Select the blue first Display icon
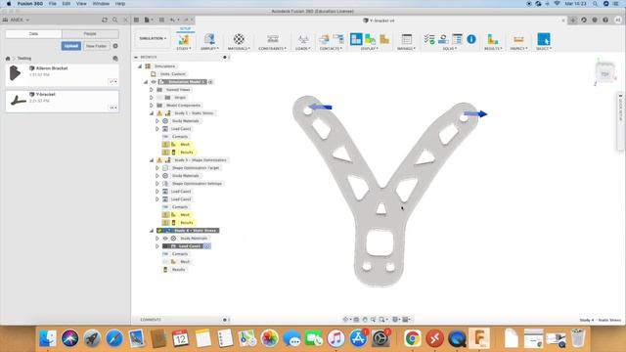Viewport: 626px width, 352px height. pyautogui.click(x=356, y=39)
